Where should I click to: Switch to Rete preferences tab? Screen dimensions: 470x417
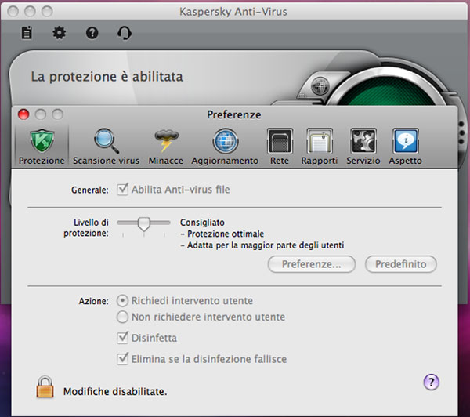coord(280,147)
